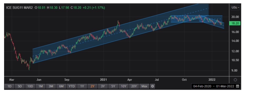The image size is (253, 93).
Task: Click the highlighted 2Y range button
Action: [x=92, y=86]
